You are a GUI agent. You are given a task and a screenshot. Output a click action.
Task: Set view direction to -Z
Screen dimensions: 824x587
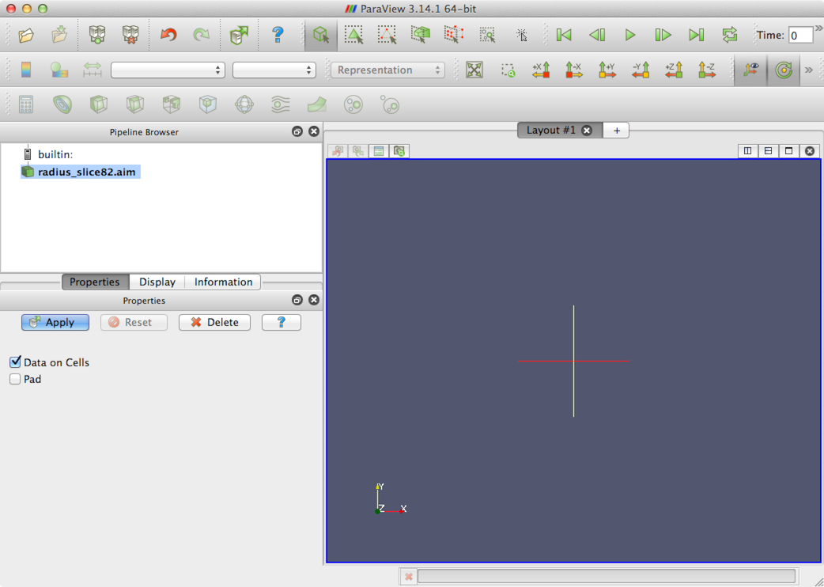point(707,70)
